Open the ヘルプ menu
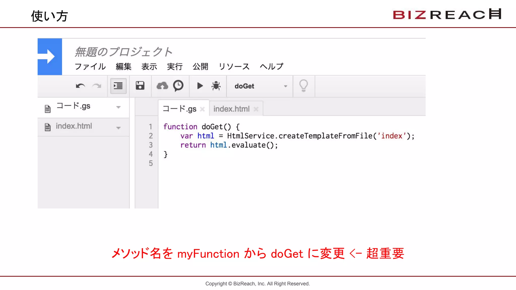This screenshot has height=290, width=516. tap(272, 66)
